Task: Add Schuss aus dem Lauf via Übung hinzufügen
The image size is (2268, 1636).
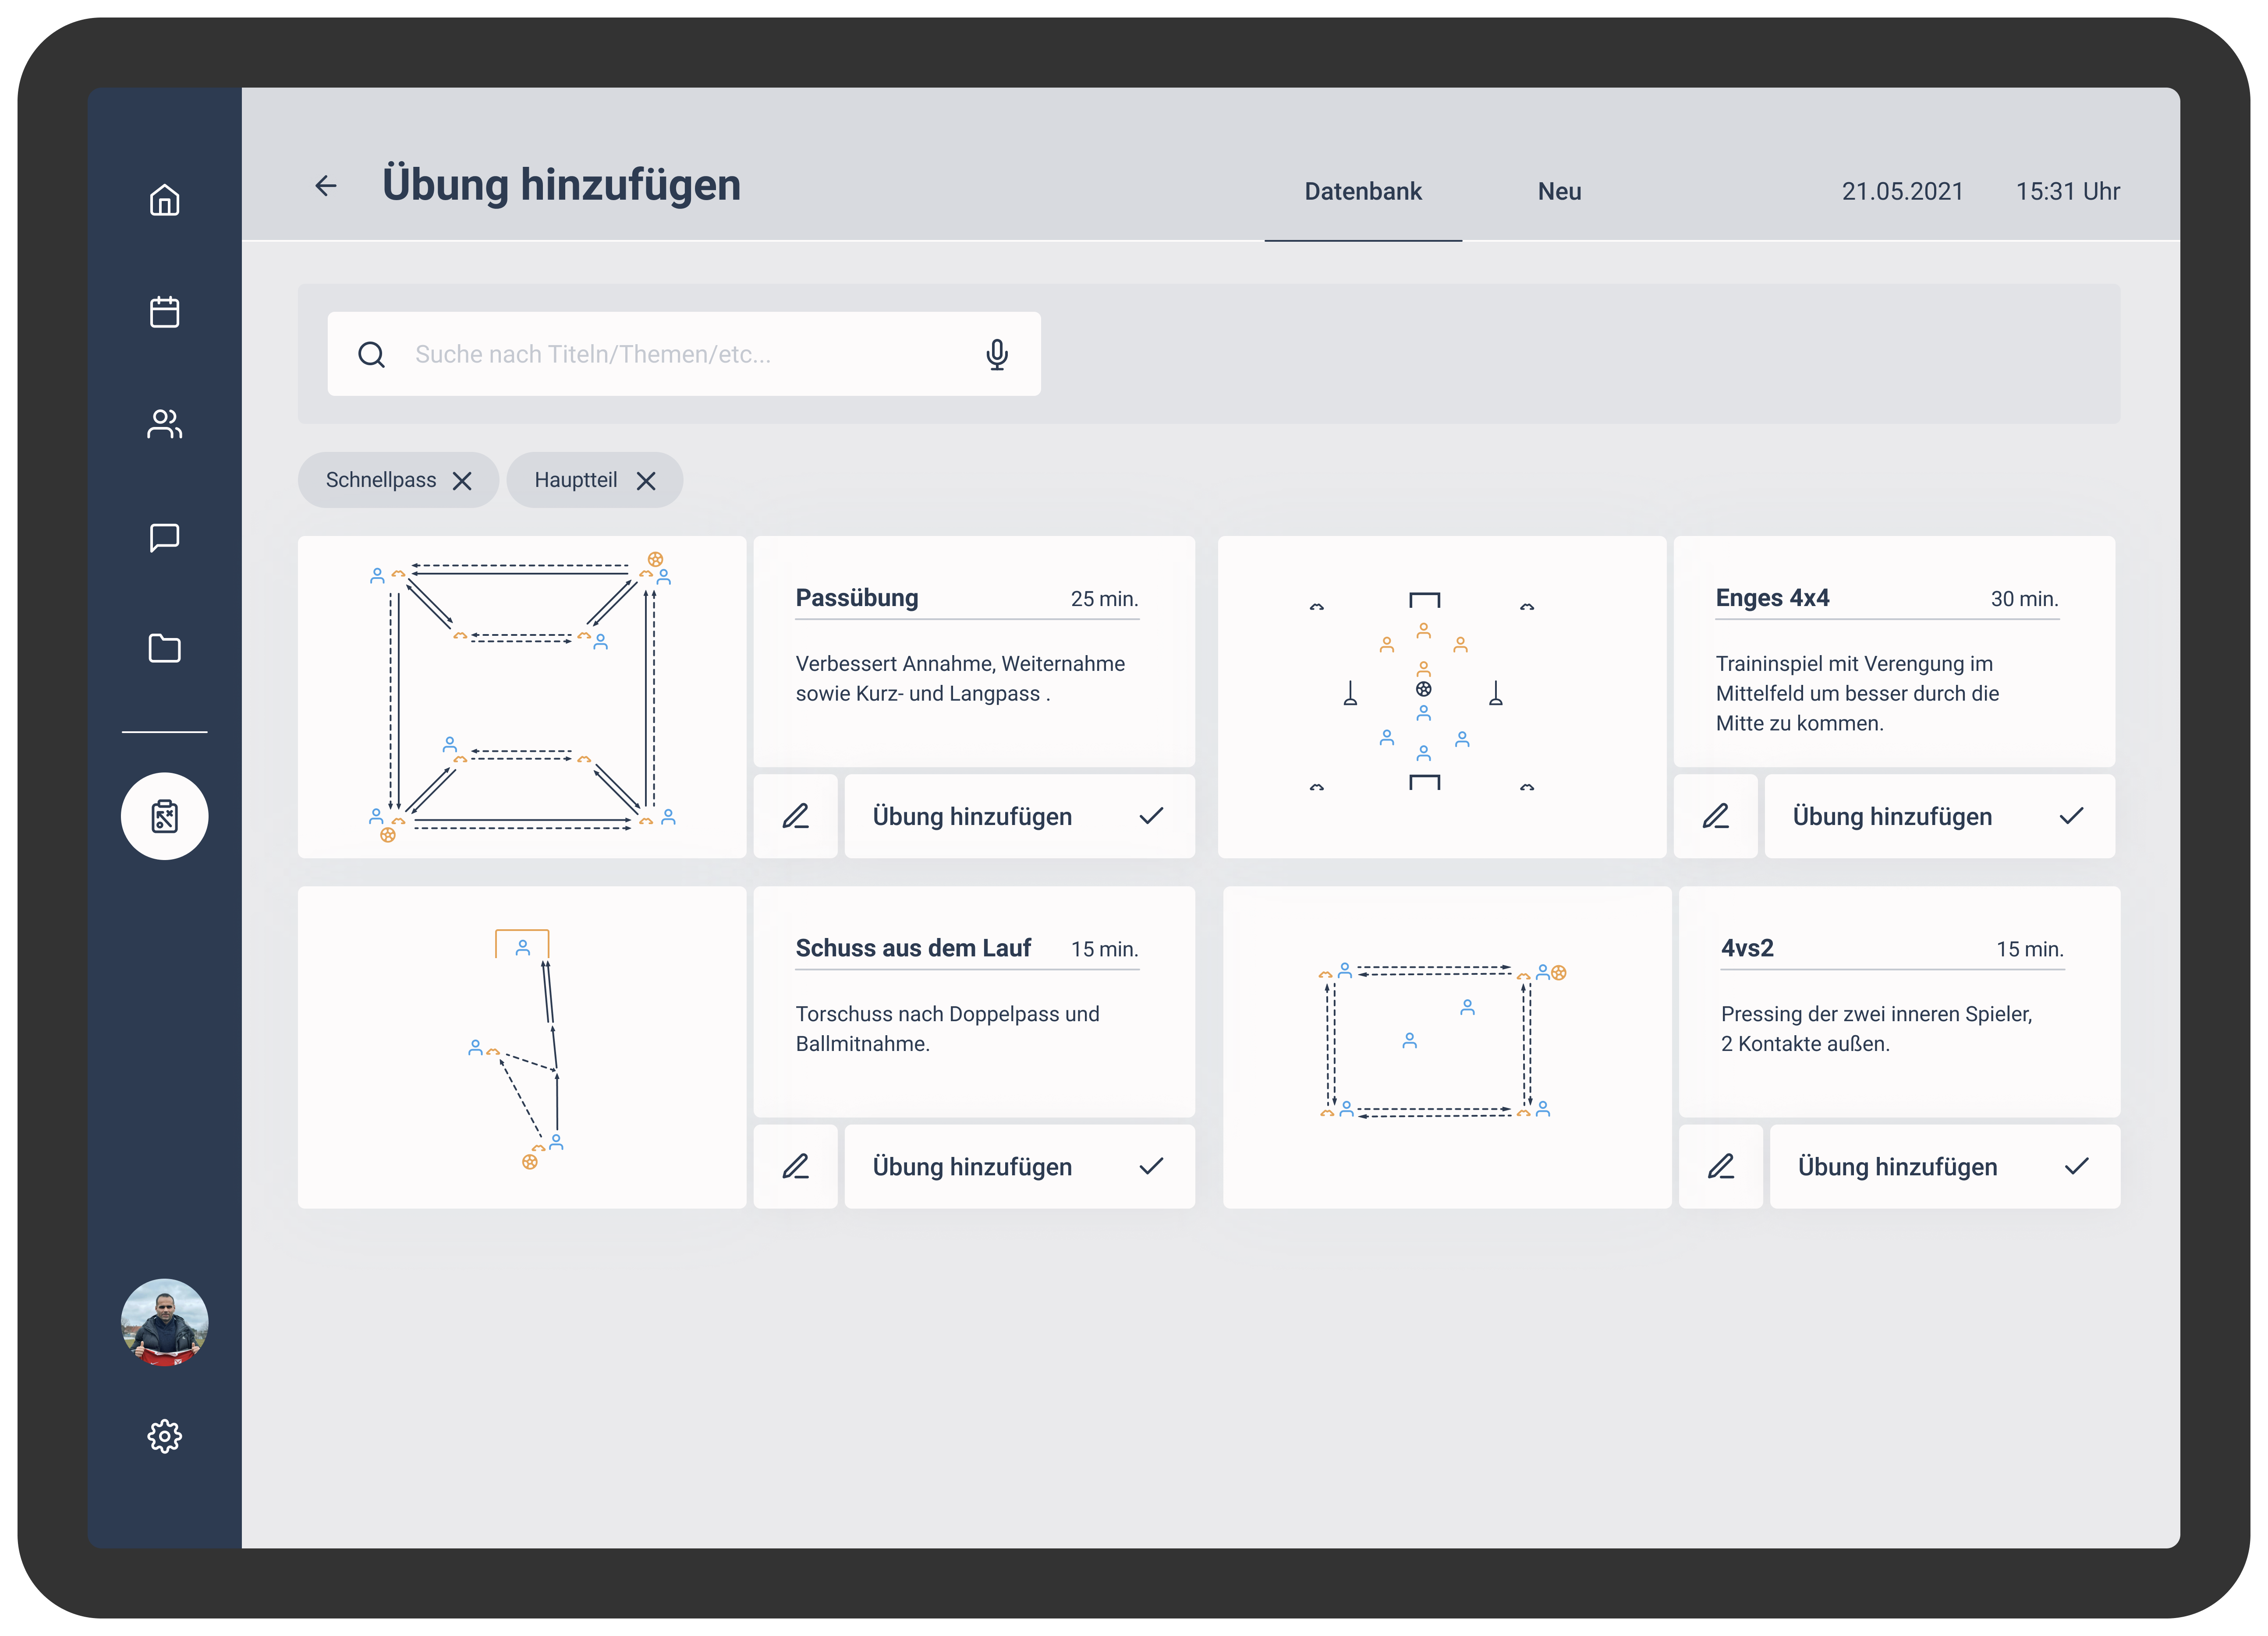Action: pos(1020,1166)
